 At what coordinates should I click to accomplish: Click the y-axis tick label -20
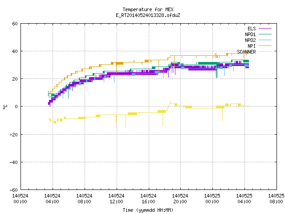14,135
